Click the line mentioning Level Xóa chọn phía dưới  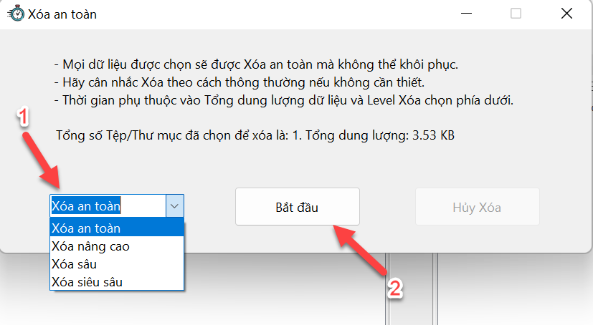tap(284, 100)
